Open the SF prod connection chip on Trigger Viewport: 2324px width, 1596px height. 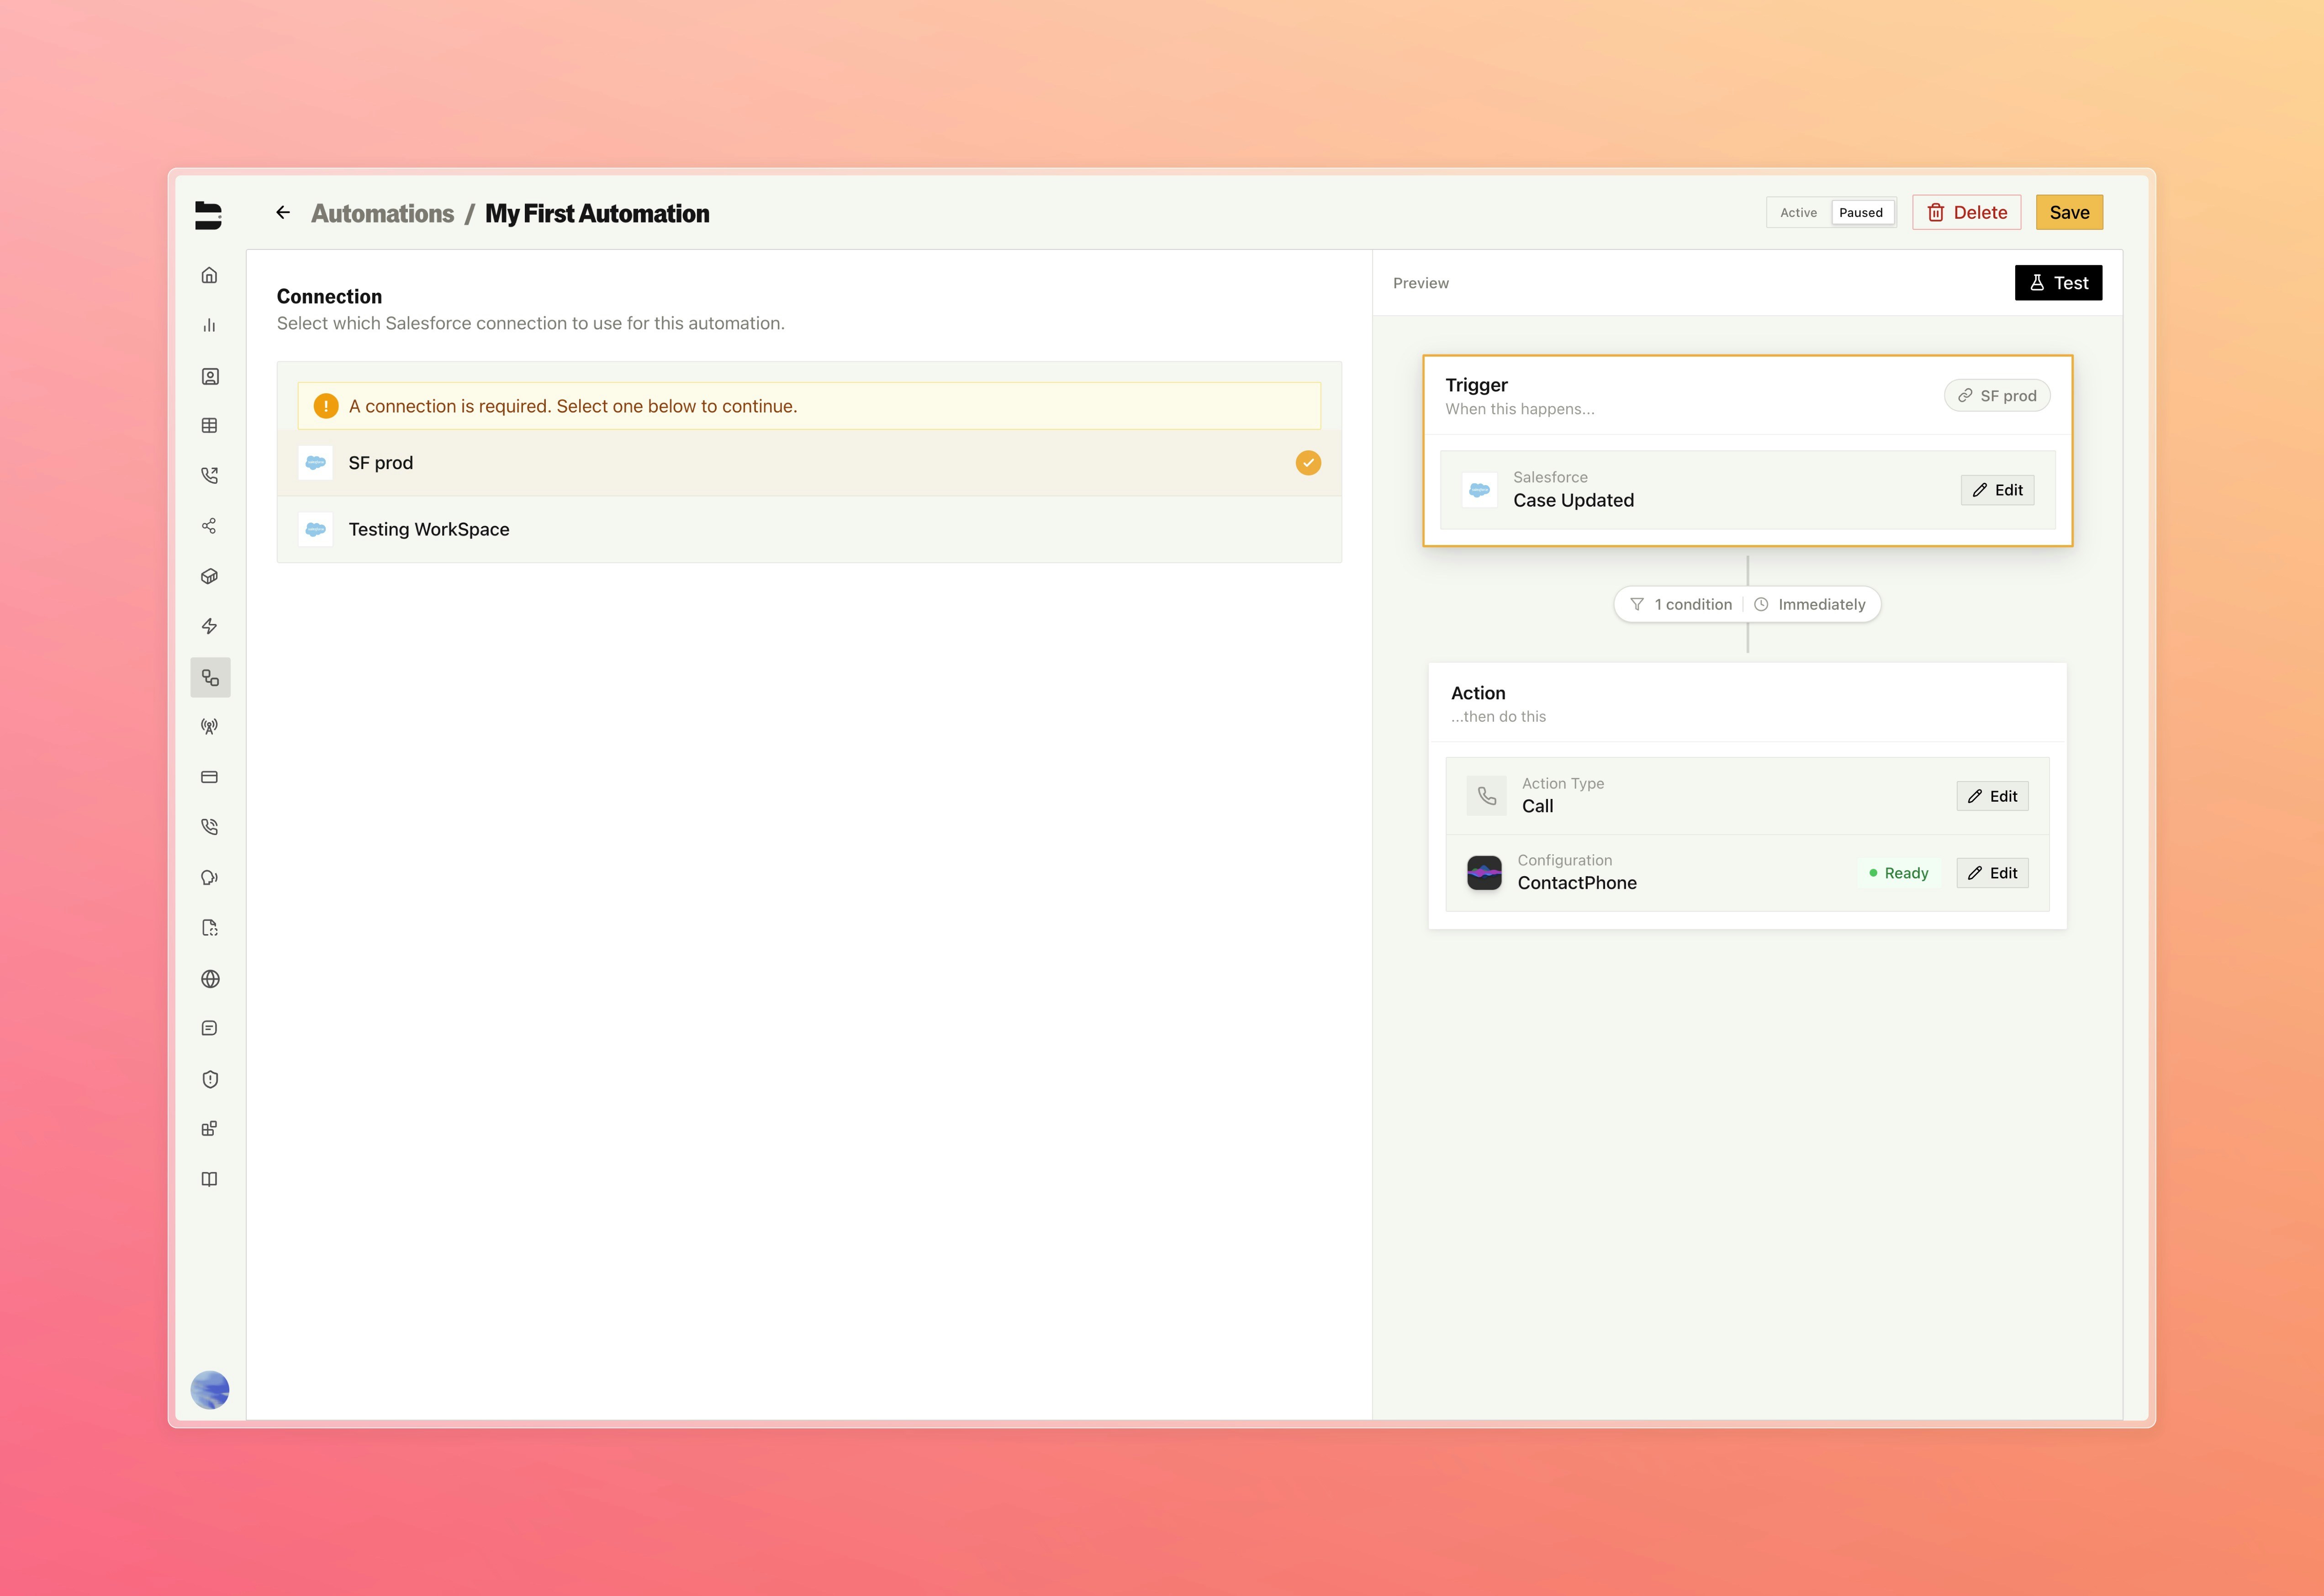(x=1996, y=395)
